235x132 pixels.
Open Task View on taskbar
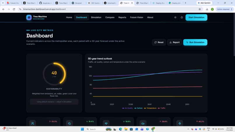point(115,129)
